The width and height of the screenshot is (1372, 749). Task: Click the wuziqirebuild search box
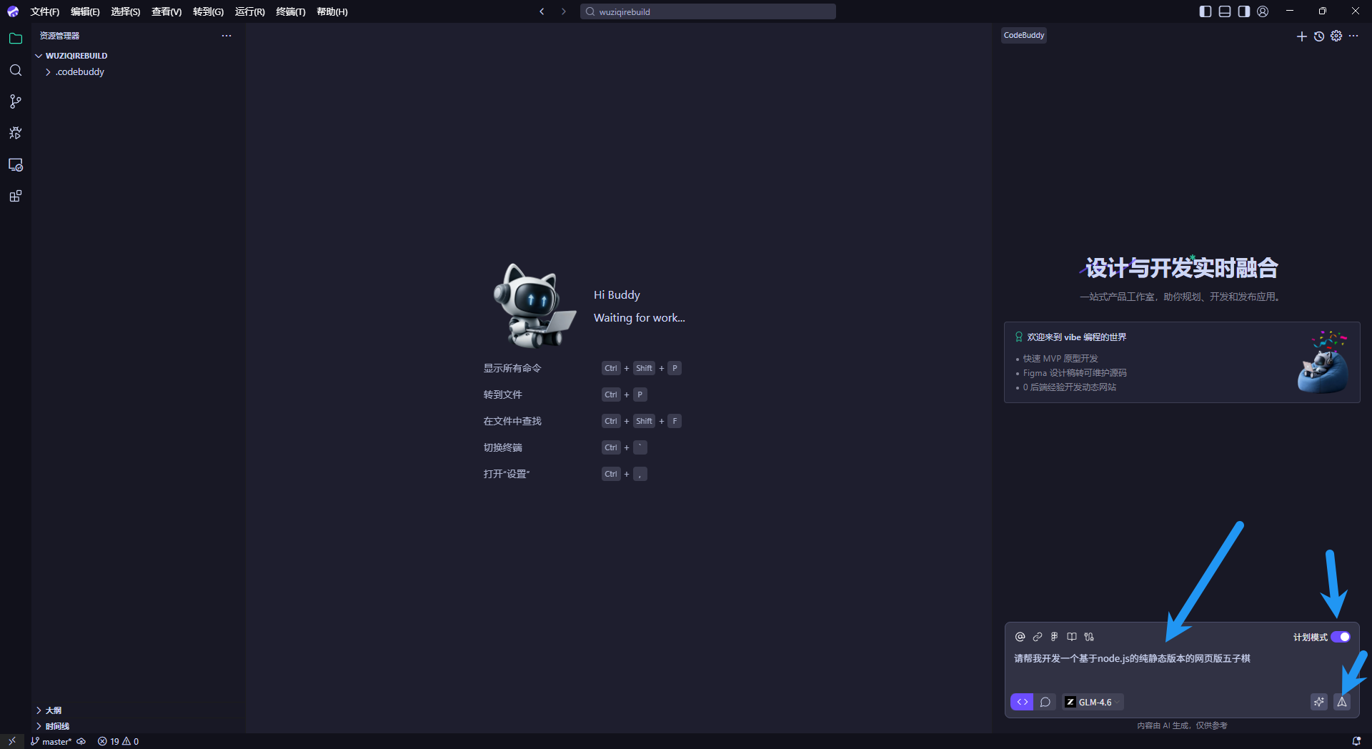707,11
